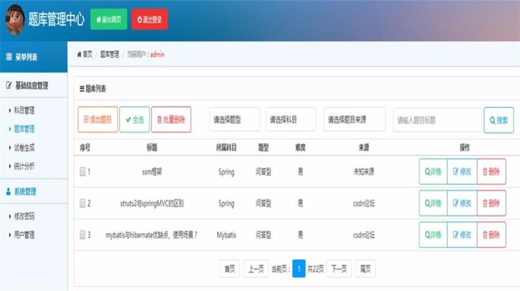The image size is (520, 291).
Task: Click the green 全选 button
Action: 134,120
